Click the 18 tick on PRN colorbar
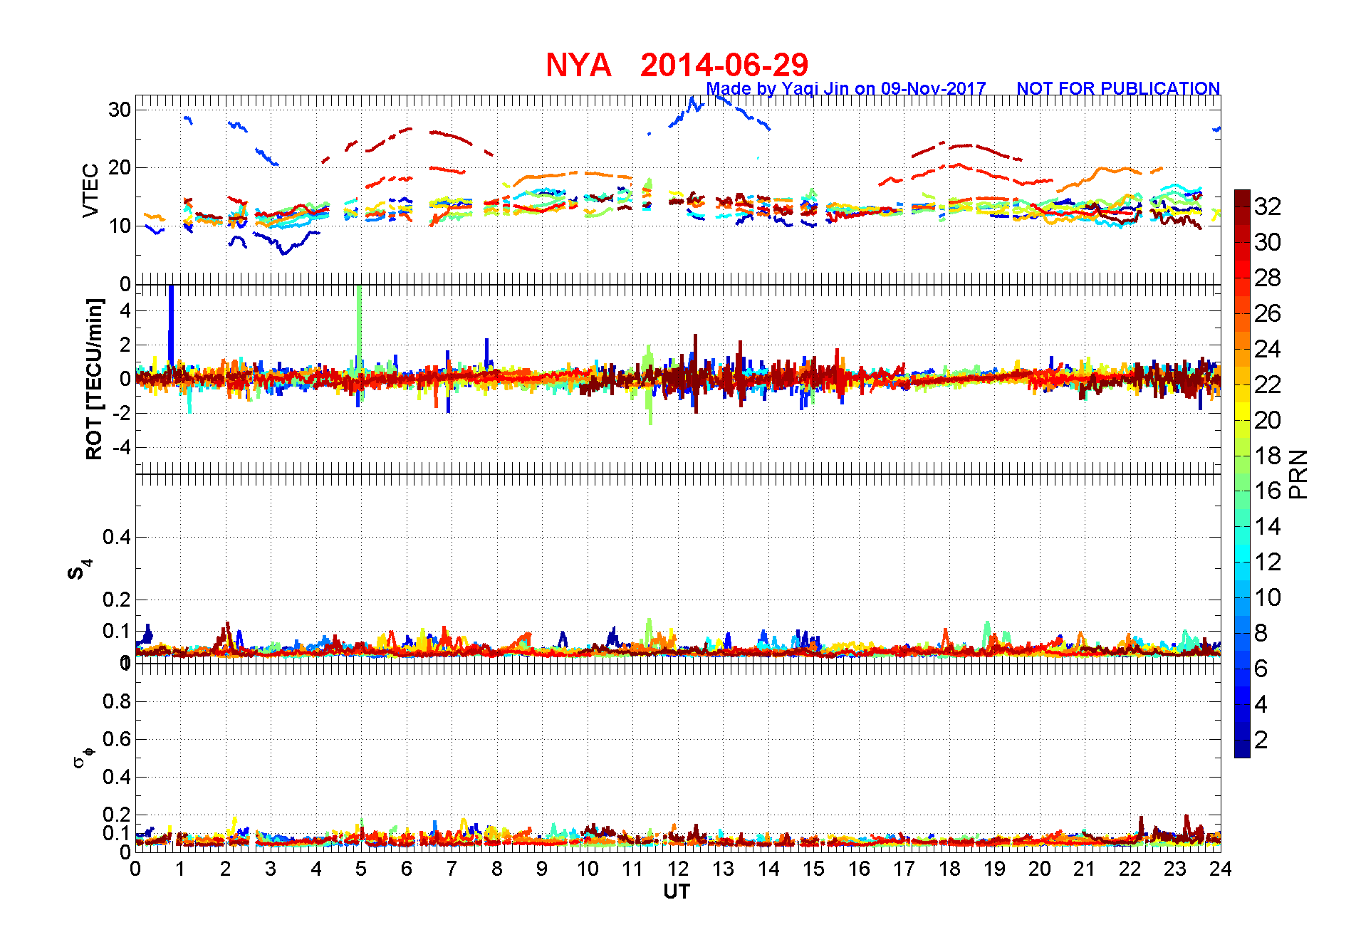 [1268, 456]
